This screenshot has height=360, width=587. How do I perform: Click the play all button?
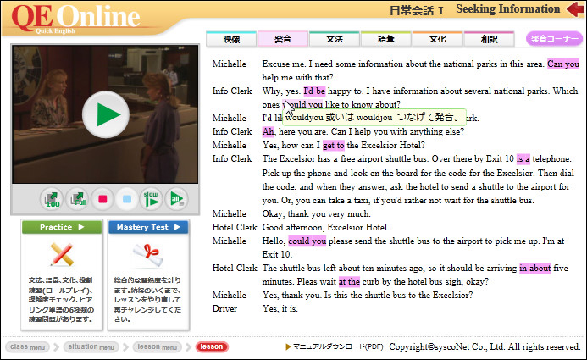point(177,199)
